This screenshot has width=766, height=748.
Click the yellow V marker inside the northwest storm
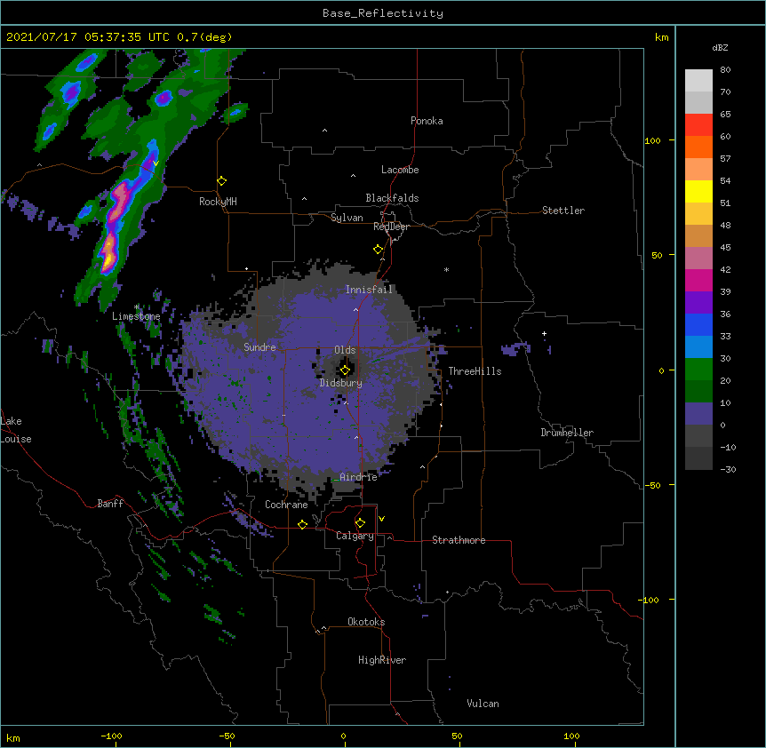tap(156, 163)
